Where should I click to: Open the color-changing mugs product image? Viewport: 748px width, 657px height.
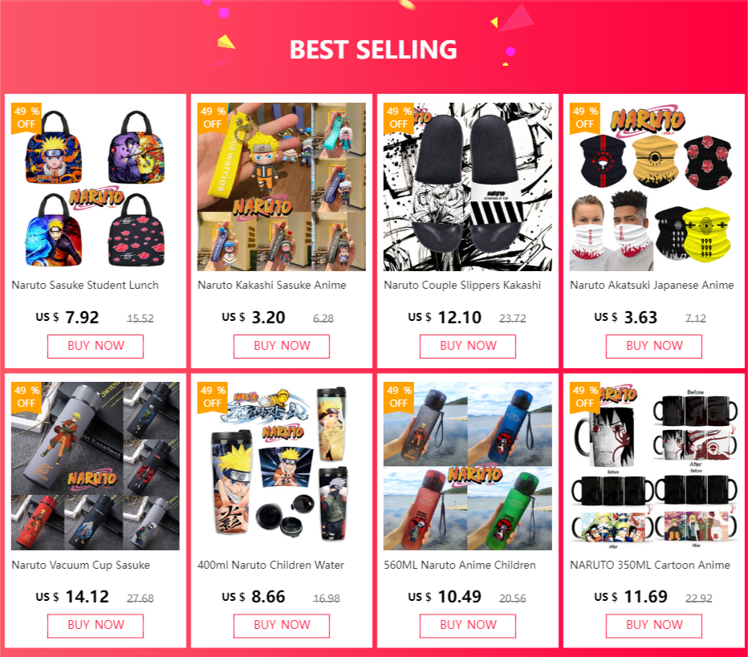[x=654, y=466]
